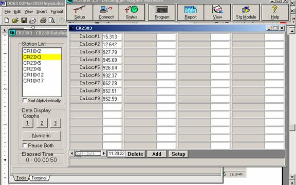The width and height of the screenshot is (296, 185).
Task: Click the Permission icon next to Save in Word
Action: tap(33, 20)
